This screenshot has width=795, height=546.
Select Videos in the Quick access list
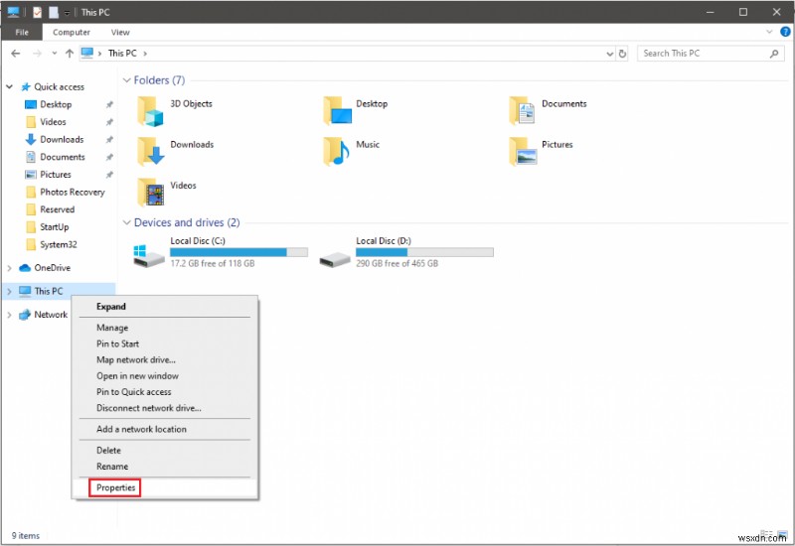point(53,122)
